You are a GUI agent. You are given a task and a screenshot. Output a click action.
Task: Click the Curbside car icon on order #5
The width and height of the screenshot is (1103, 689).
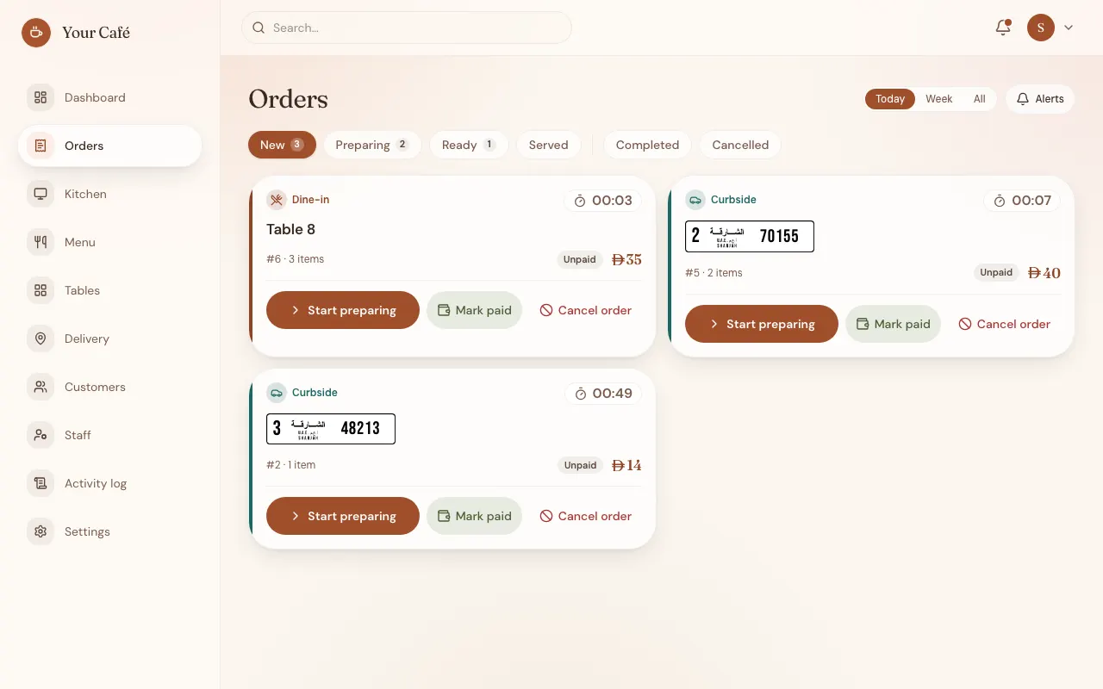(695, 200)
